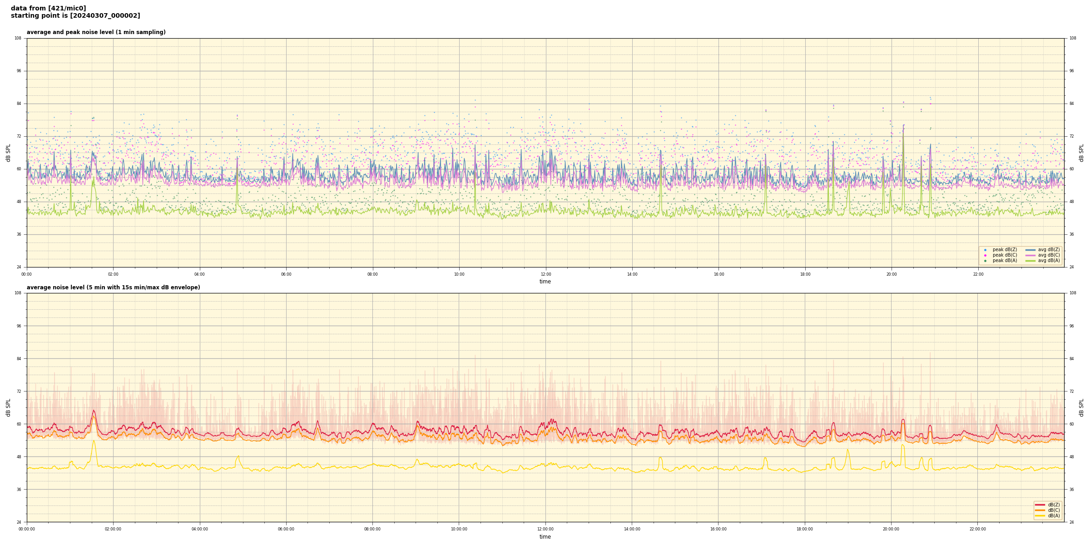This screenshot has width=1090, height=545.
Task: Click the 'average noise level (5 min' chart title
Action: click(113, 287)
